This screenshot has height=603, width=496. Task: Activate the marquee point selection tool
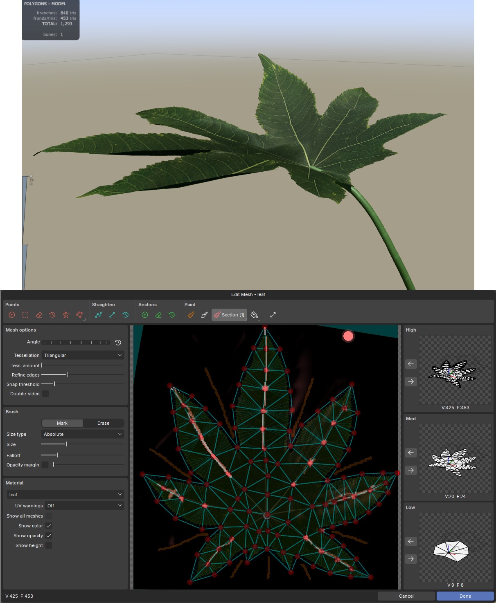[x=25, y=315]
